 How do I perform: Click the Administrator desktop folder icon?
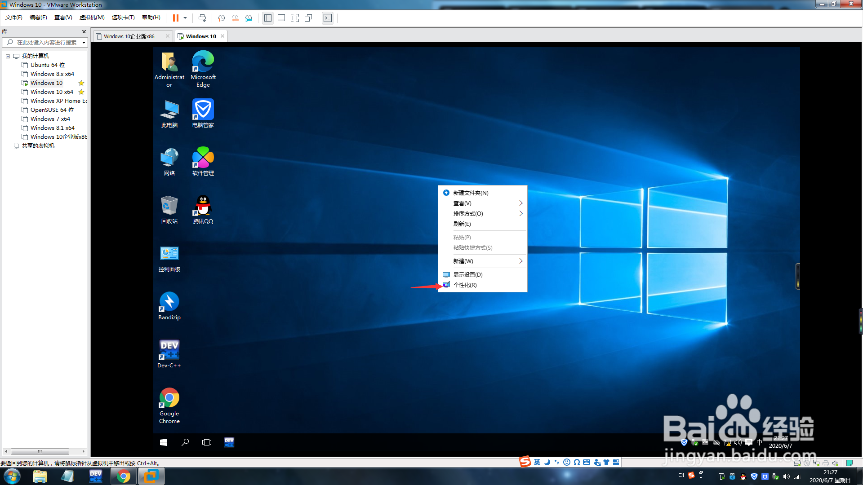[x=169, y=69]
